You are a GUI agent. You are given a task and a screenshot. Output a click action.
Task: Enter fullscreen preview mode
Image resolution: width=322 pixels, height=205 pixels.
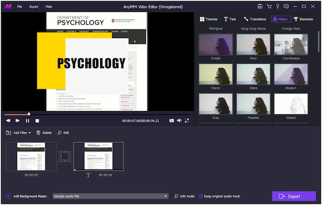point(187,121)
